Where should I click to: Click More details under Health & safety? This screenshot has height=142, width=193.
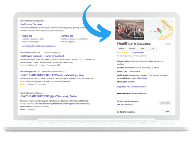pyautogui.click(x=142, y=78)
